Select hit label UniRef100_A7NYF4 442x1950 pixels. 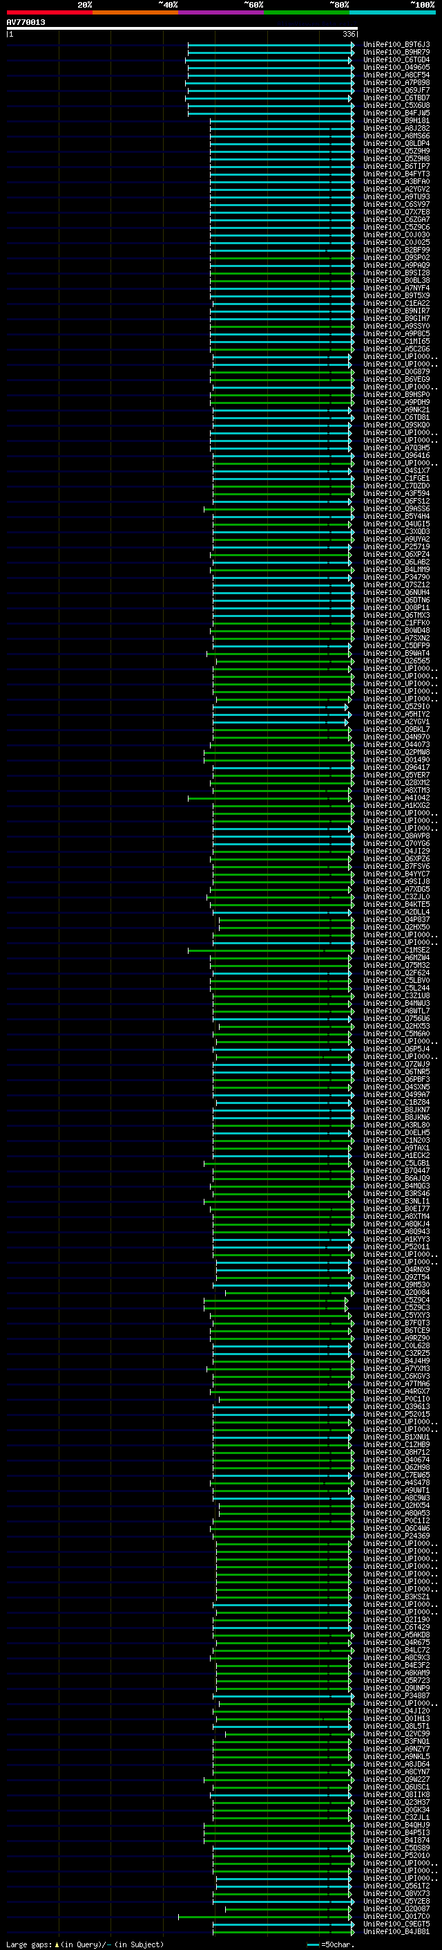pos(396,288)
